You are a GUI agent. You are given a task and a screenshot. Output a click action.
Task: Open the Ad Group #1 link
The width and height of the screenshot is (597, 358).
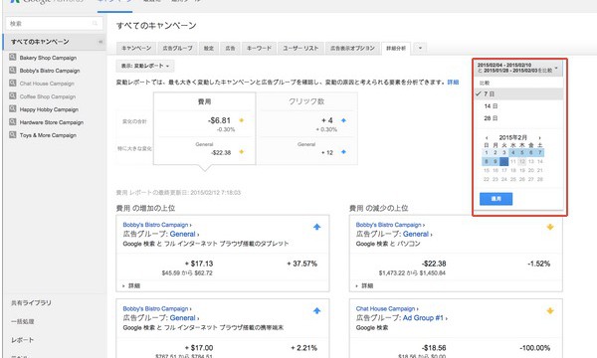coord(423,318)
